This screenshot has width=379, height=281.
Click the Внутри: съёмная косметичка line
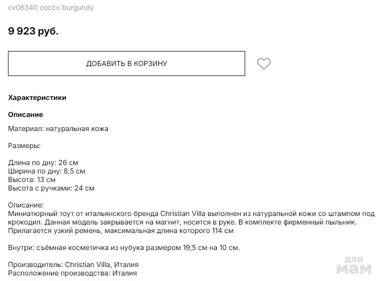pyautogui.click(x=124, y=247)
